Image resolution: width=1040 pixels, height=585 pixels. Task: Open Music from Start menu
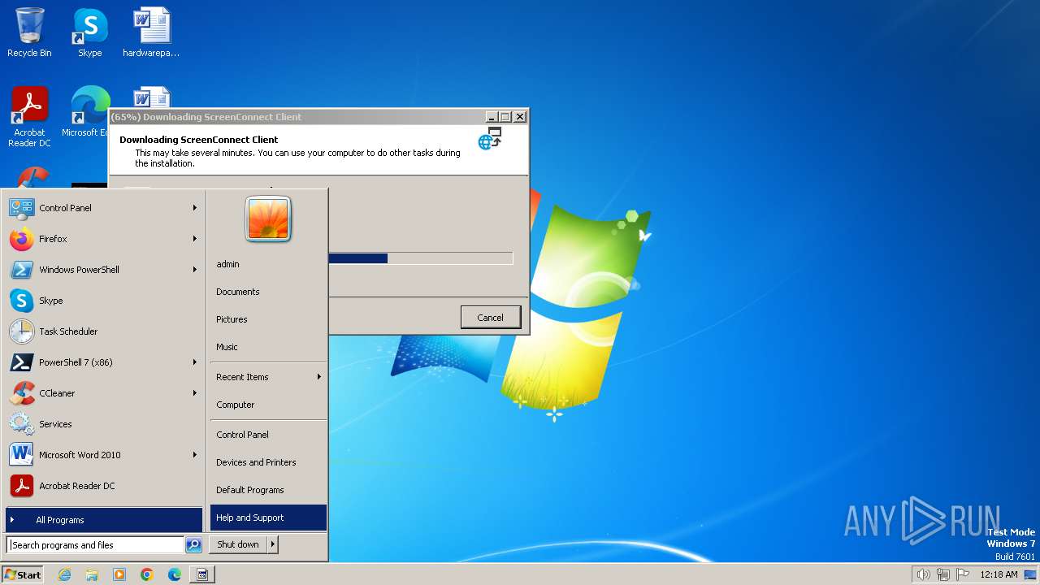pyautogui.click(x=268, y=347)
